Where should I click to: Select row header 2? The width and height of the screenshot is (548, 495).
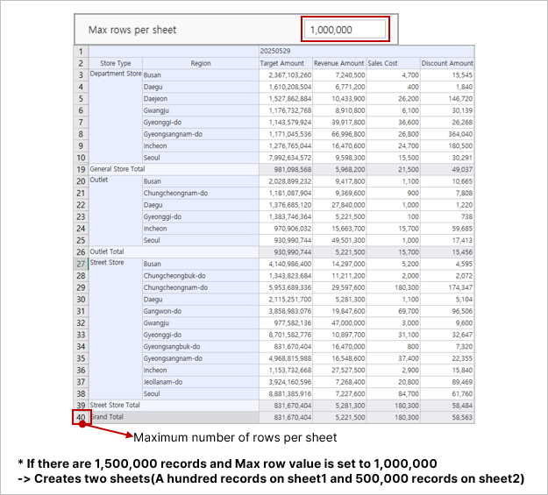pyautogui.click(x=81, y=63)
